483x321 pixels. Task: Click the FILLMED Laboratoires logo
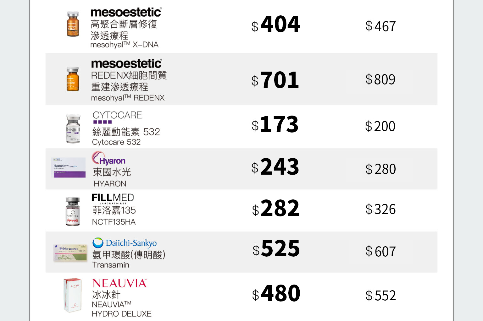click(113, 199)
